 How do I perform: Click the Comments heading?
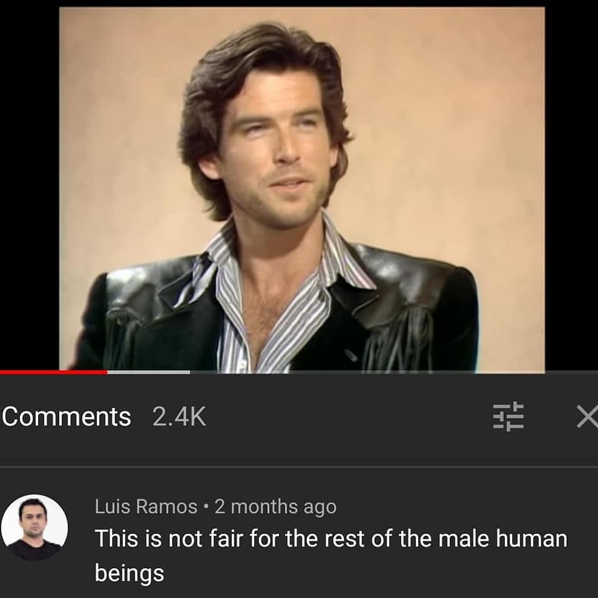pos(67,417)
